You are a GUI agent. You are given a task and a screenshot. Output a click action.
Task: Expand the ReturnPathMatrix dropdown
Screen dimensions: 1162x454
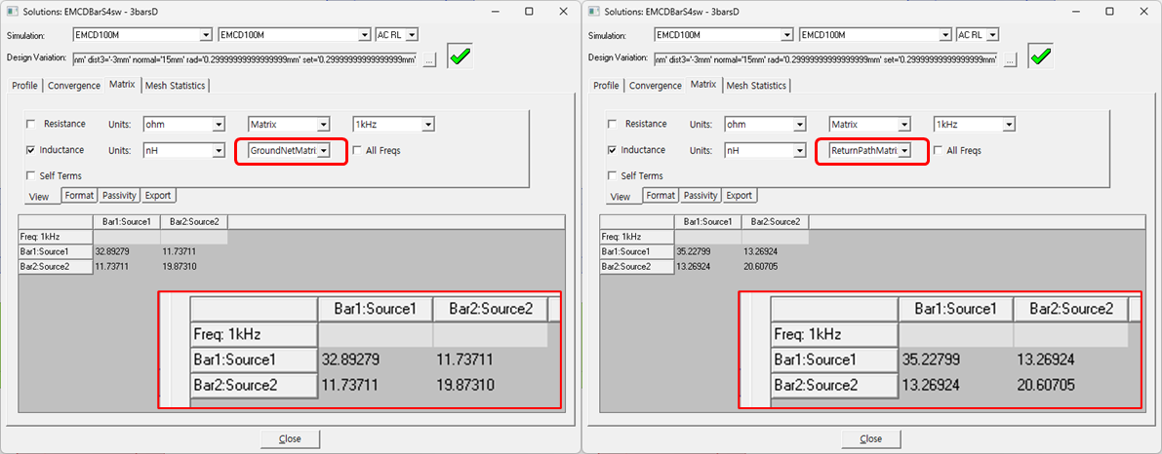905,151
